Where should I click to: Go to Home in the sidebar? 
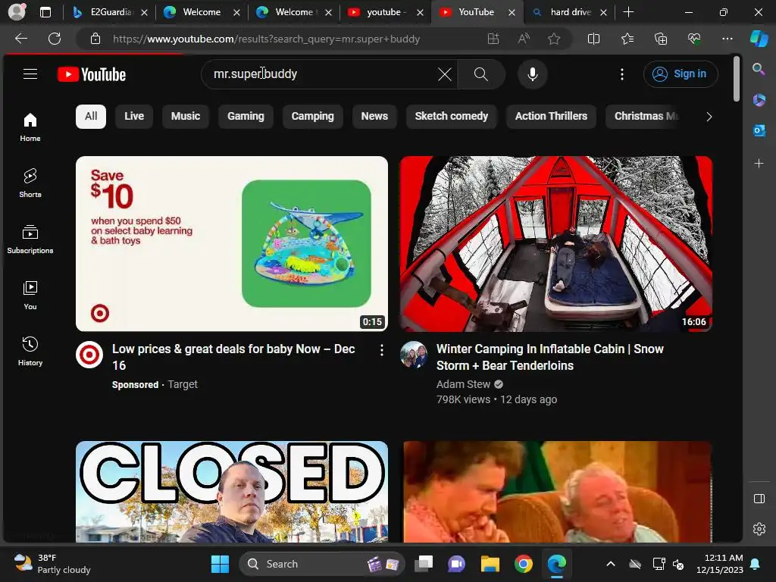(x=30, y=127)
